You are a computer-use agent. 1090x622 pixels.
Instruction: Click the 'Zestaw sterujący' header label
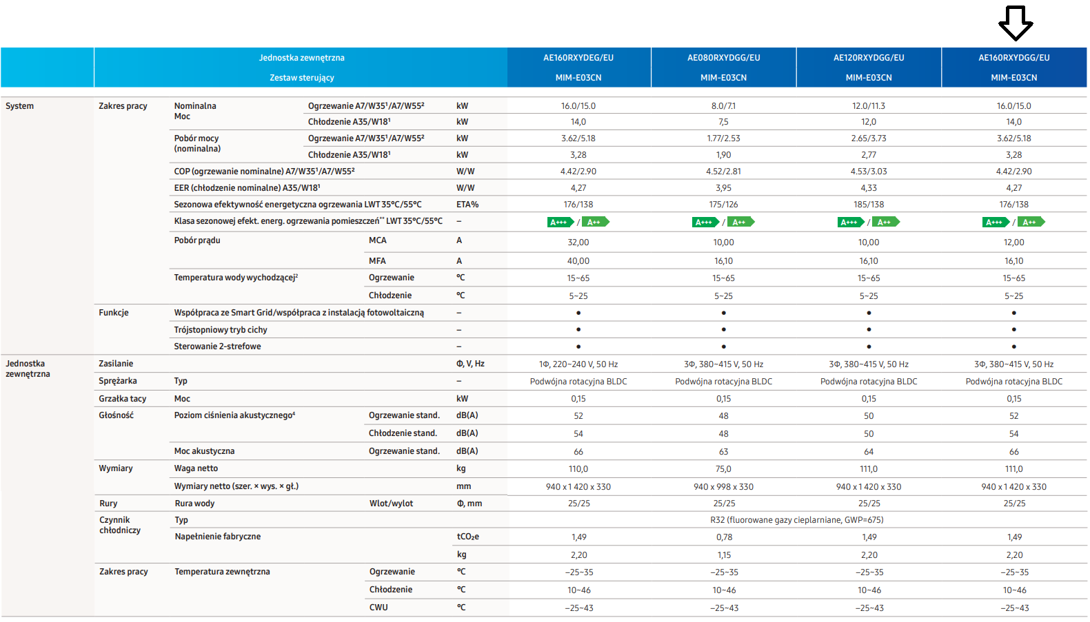(x=302, y=78)
